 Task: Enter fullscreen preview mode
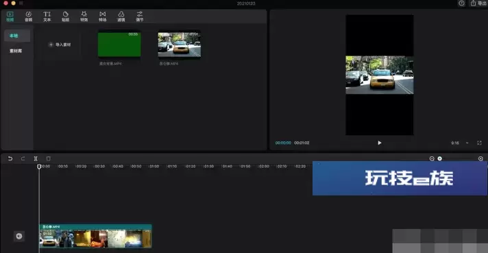point(479,143)
